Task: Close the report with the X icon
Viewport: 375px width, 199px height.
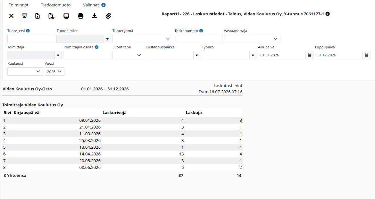Action: point(11,16)
